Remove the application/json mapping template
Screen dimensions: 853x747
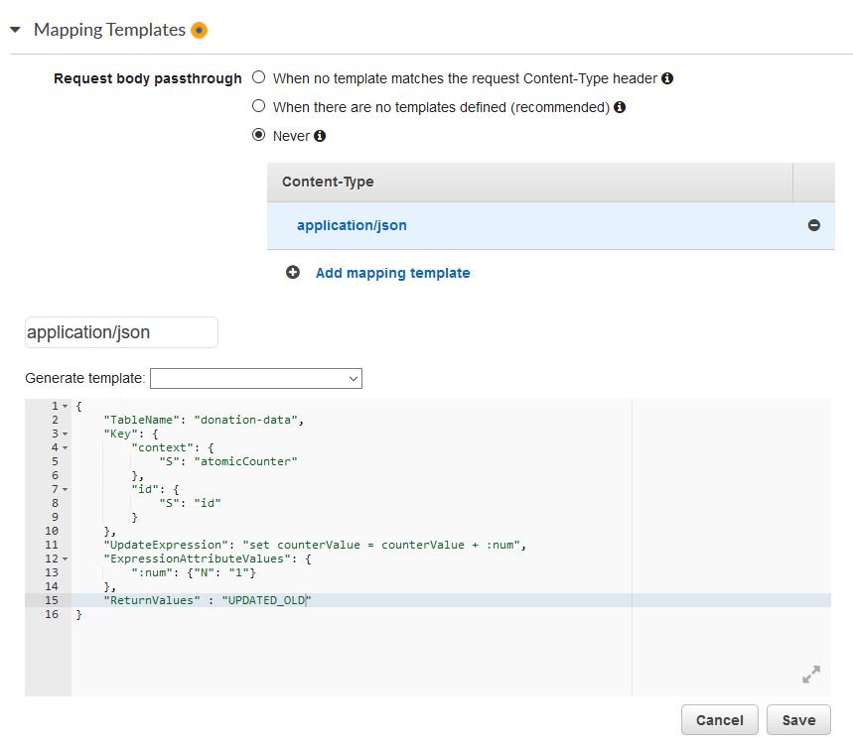pyautogui.click(x=813, y=226)
